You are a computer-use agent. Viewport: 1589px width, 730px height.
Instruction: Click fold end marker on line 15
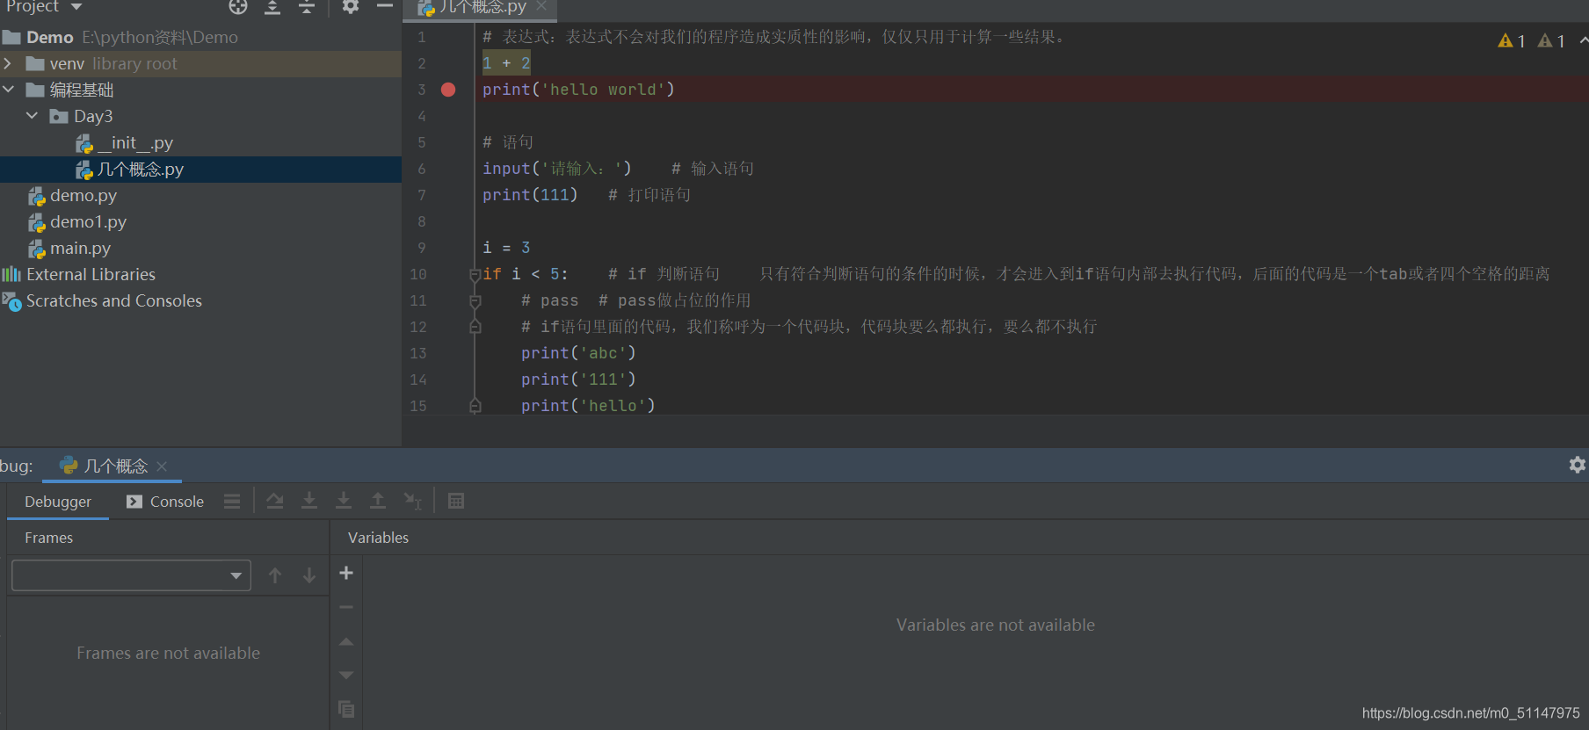point(475,406)
